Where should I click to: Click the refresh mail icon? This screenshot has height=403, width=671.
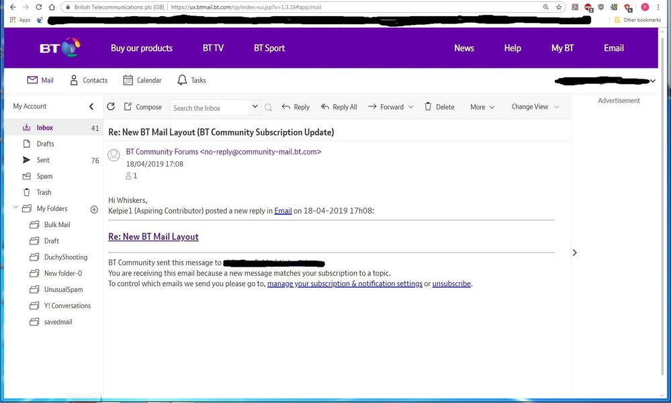click(x=111, y=107)
